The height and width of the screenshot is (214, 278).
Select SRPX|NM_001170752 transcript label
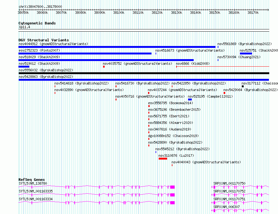(229, 191)
